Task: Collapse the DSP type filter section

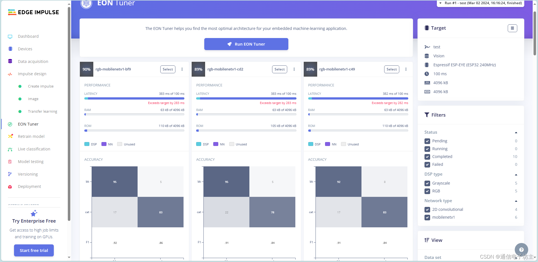Action: click(x=516, y=175)
